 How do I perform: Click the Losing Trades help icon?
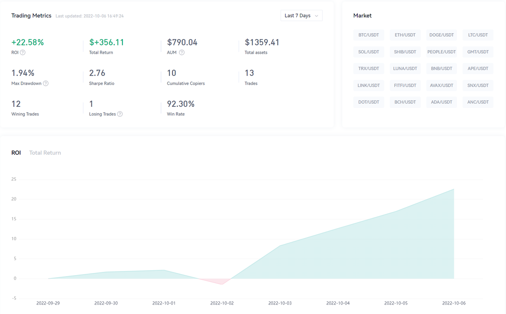[120, 114]
